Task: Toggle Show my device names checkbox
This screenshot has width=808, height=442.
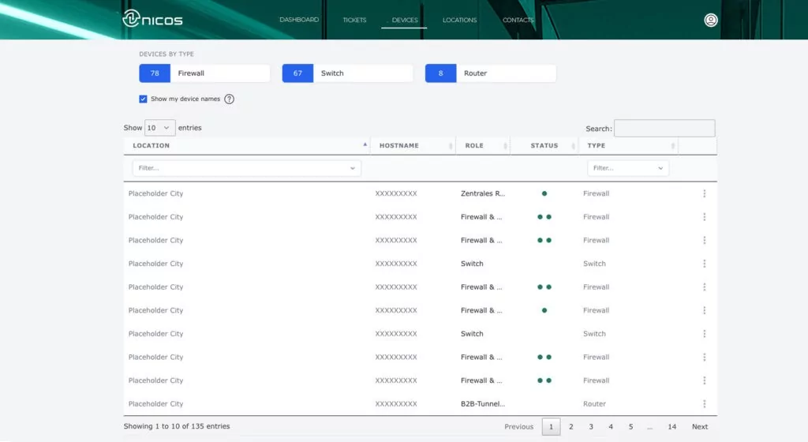Action: (143, 99)
